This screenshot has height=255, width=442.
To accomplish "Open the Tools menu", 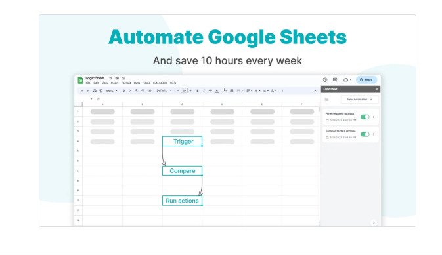I will (x=146, y=83).
